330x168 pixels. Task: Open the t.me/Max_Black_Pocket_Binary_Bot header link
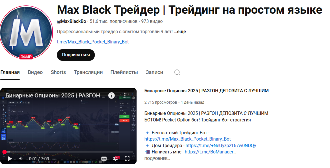point(93,42)
